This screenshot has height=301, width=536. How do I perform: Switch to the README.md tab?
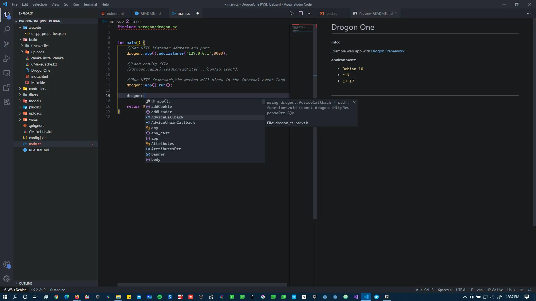coord(150,13)
